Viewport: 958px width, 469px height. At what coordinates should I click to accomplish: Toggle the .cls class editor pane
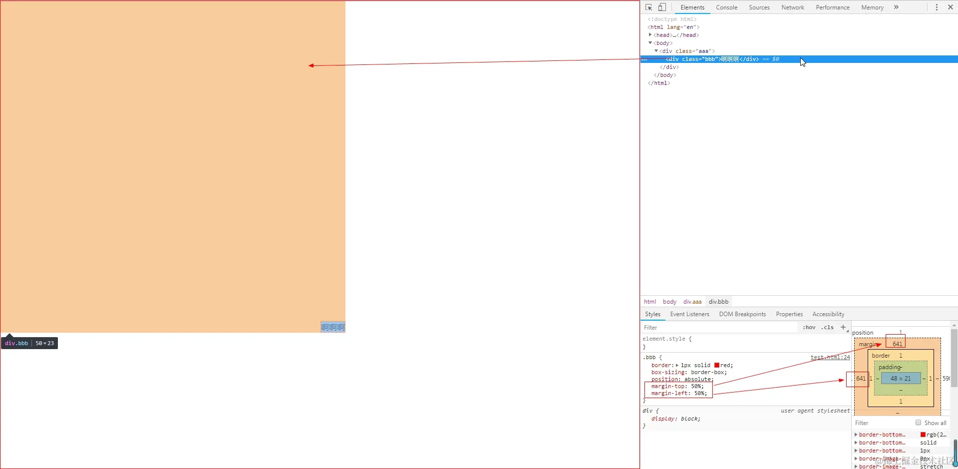[827, 327]
